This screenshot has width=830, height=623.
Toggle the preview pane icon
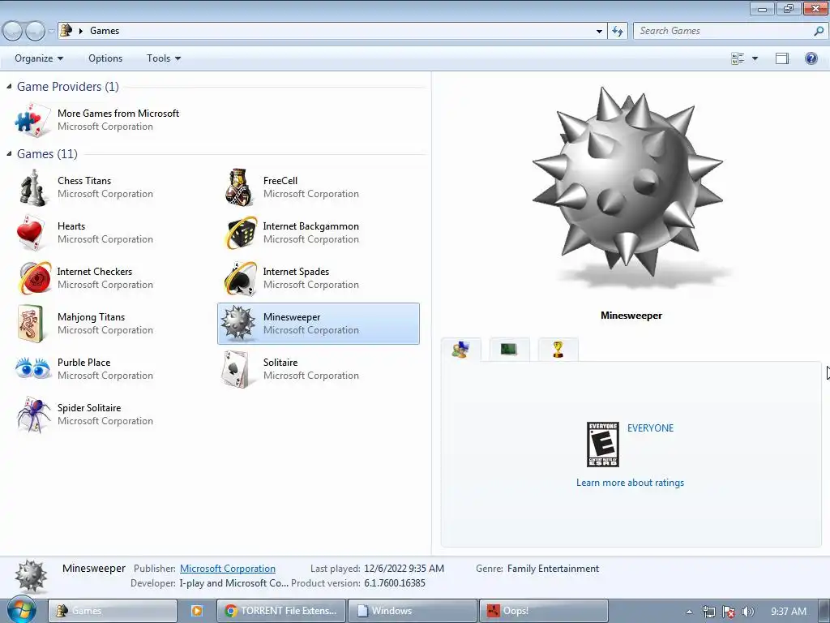tap(782, 58)
